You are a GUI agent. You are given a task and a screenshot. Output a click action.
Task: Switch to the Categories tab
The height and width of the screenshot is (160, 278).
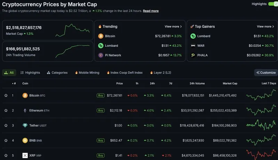point(57,73)
